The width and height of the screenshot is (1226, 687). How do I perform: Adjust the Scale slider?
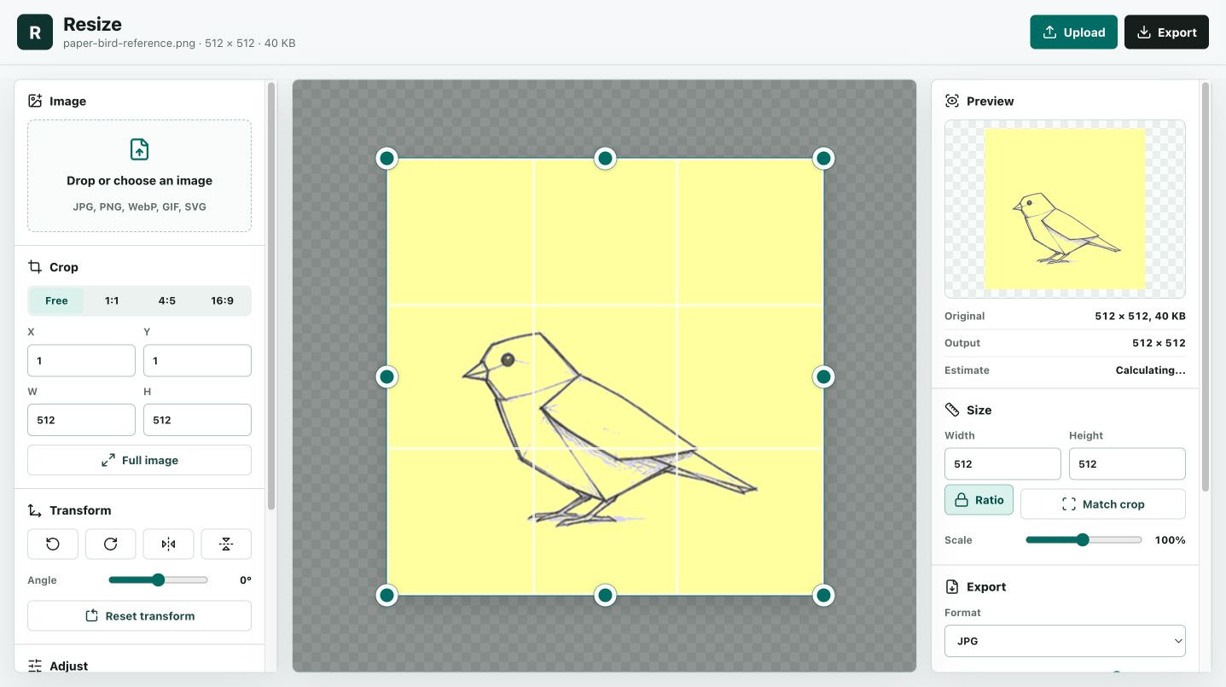[x=1084, y=540]
